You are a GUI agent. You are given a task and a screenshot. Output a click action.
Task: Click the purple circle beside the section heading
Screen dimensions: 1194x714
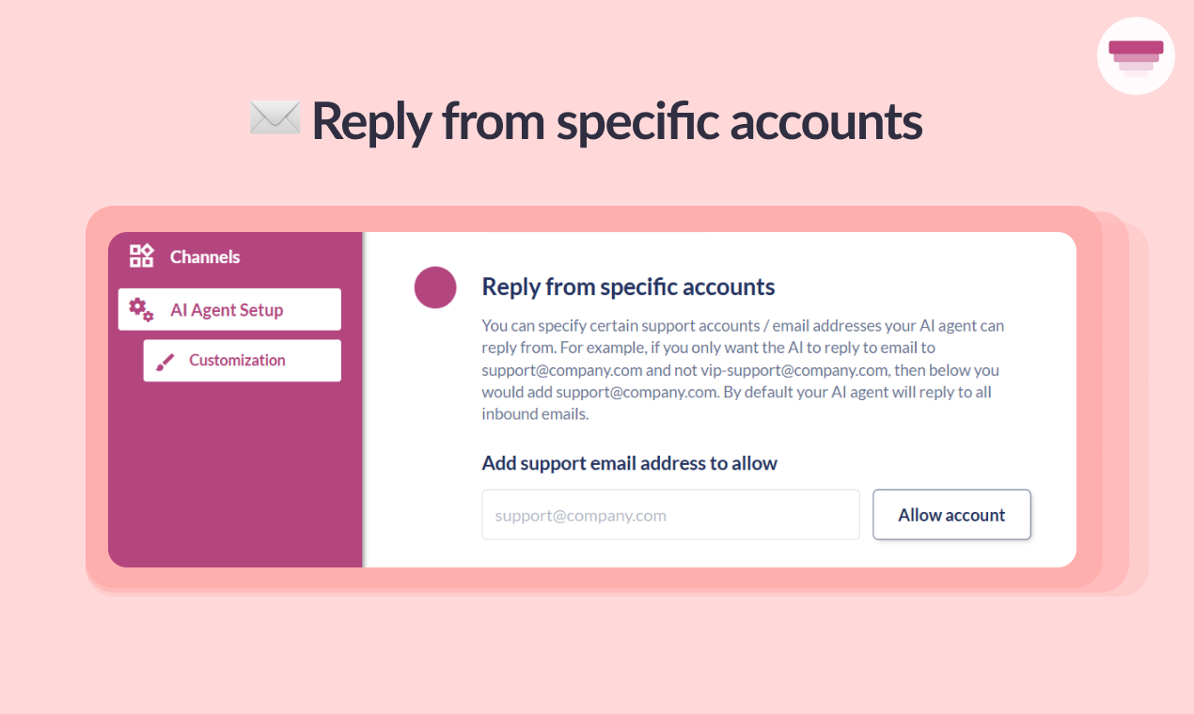click(435, 287)
